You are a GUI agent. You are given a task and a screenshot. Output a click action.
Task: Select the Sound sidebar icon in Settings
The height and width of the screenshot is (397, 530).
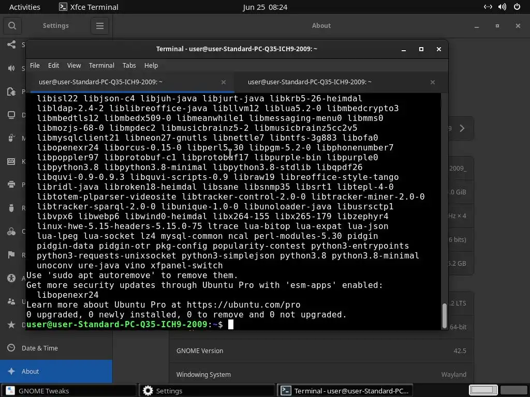pyautogui.click(x=11, y=68)
